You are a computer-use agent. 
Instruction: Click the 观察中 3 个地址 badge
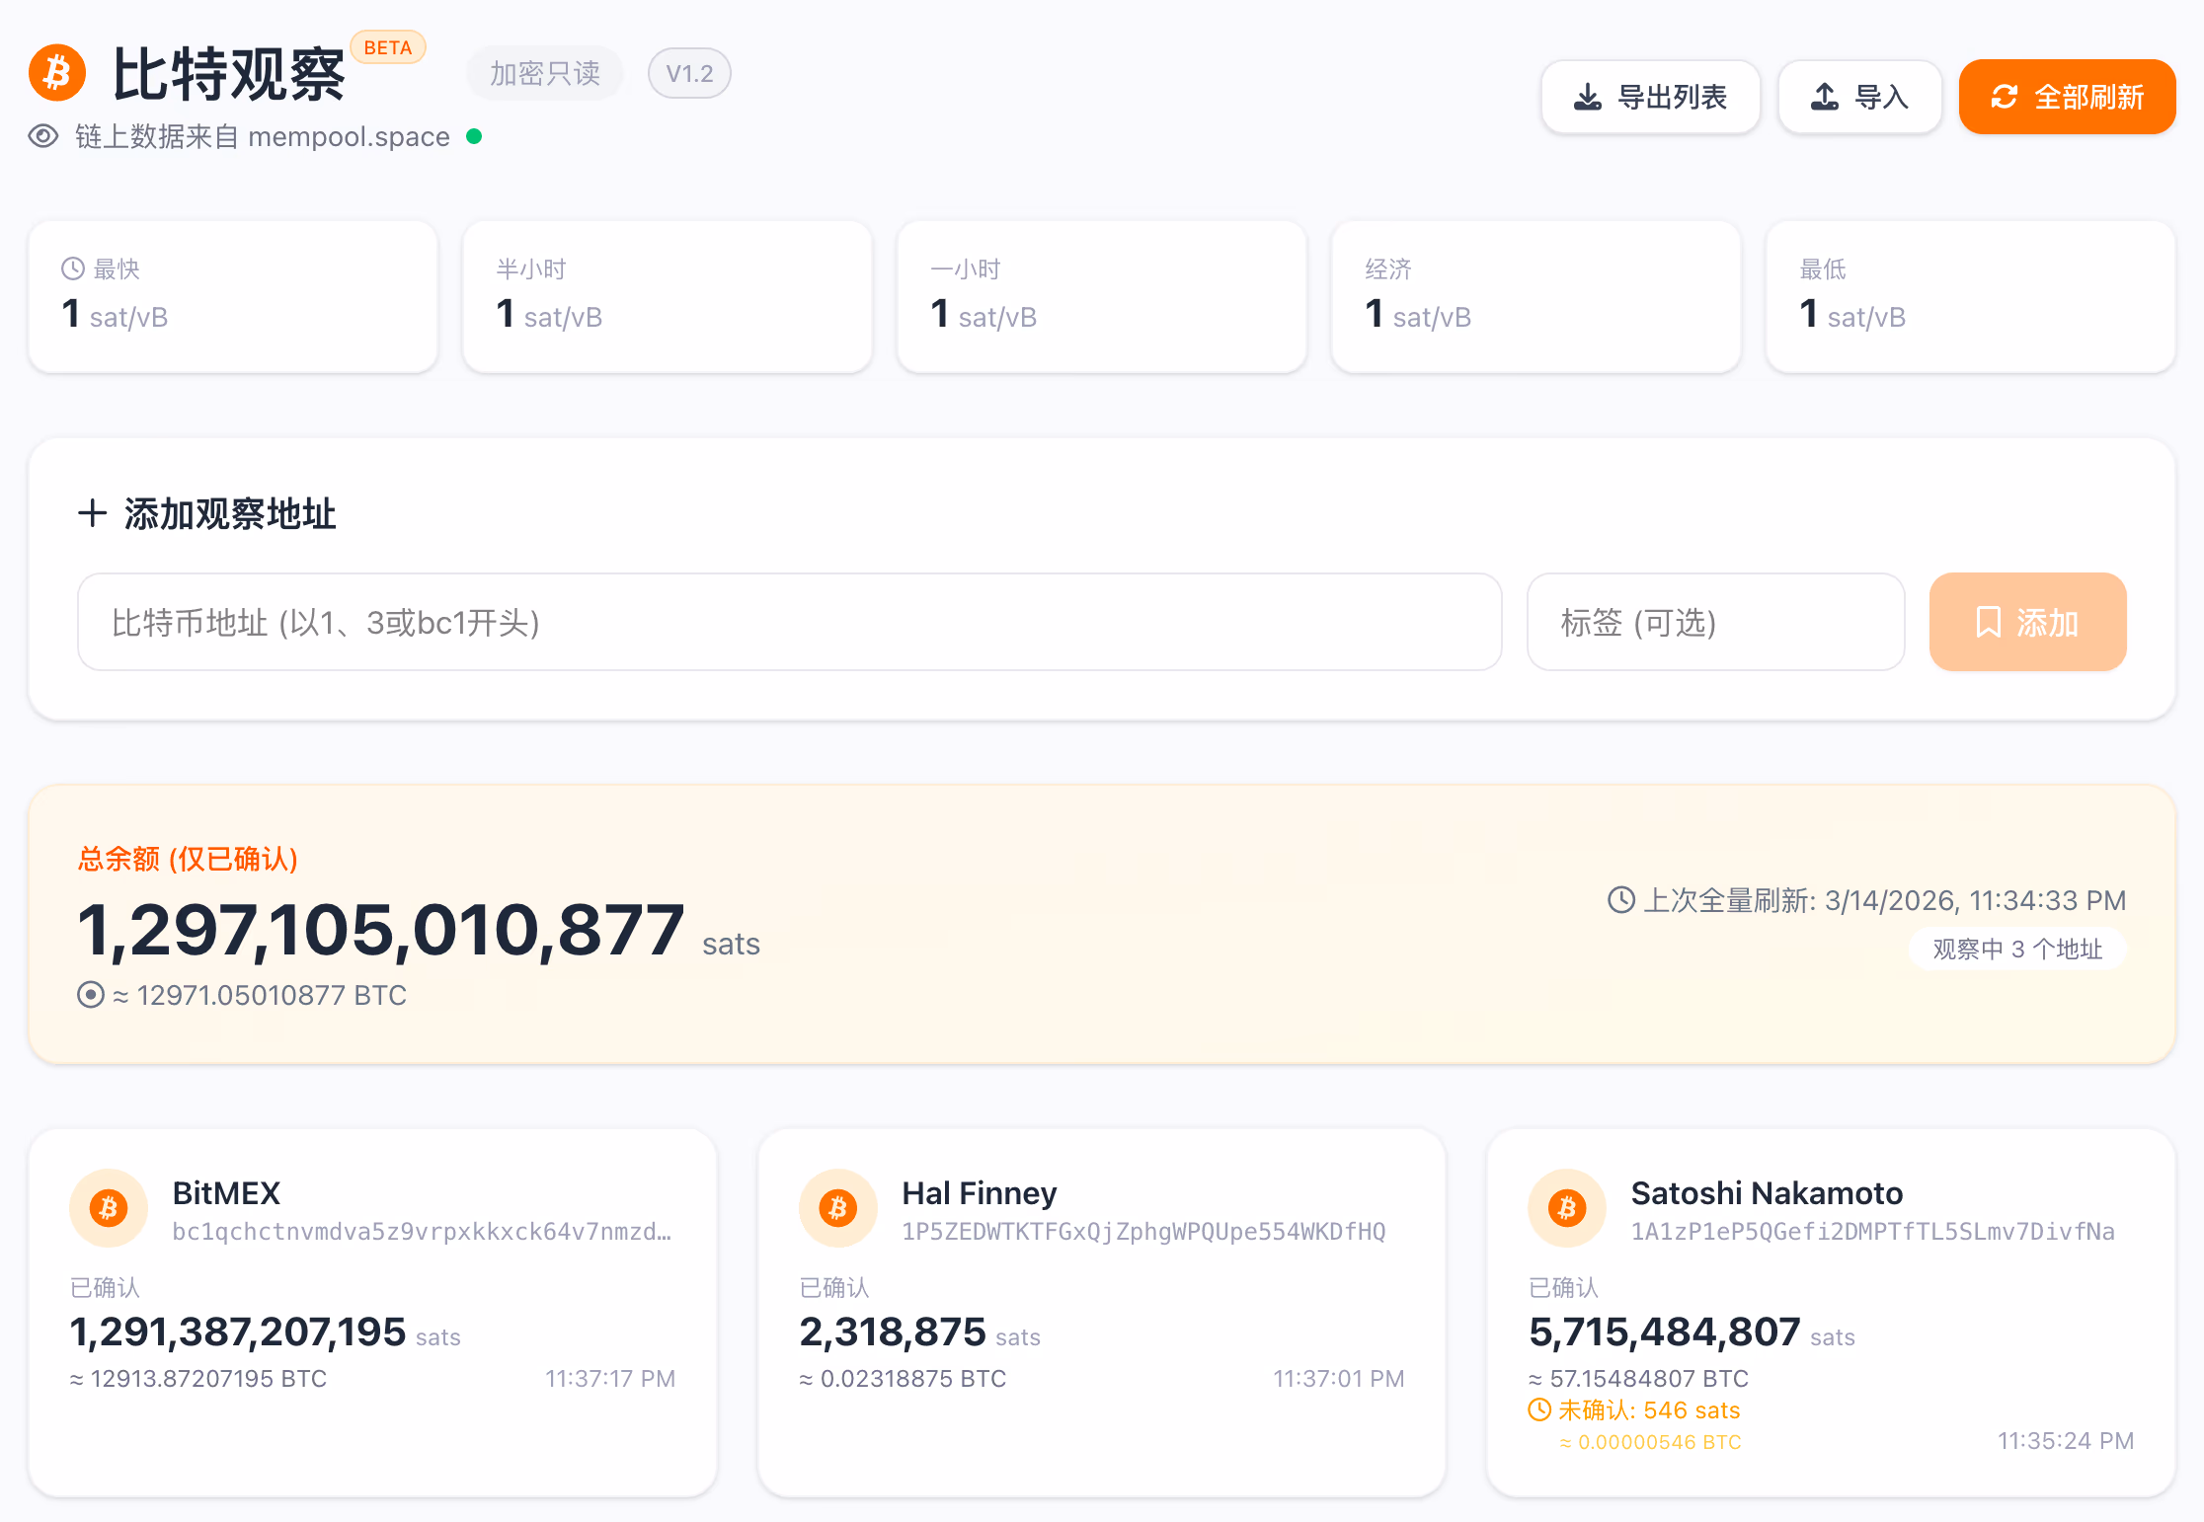(x=2017, y=949)
